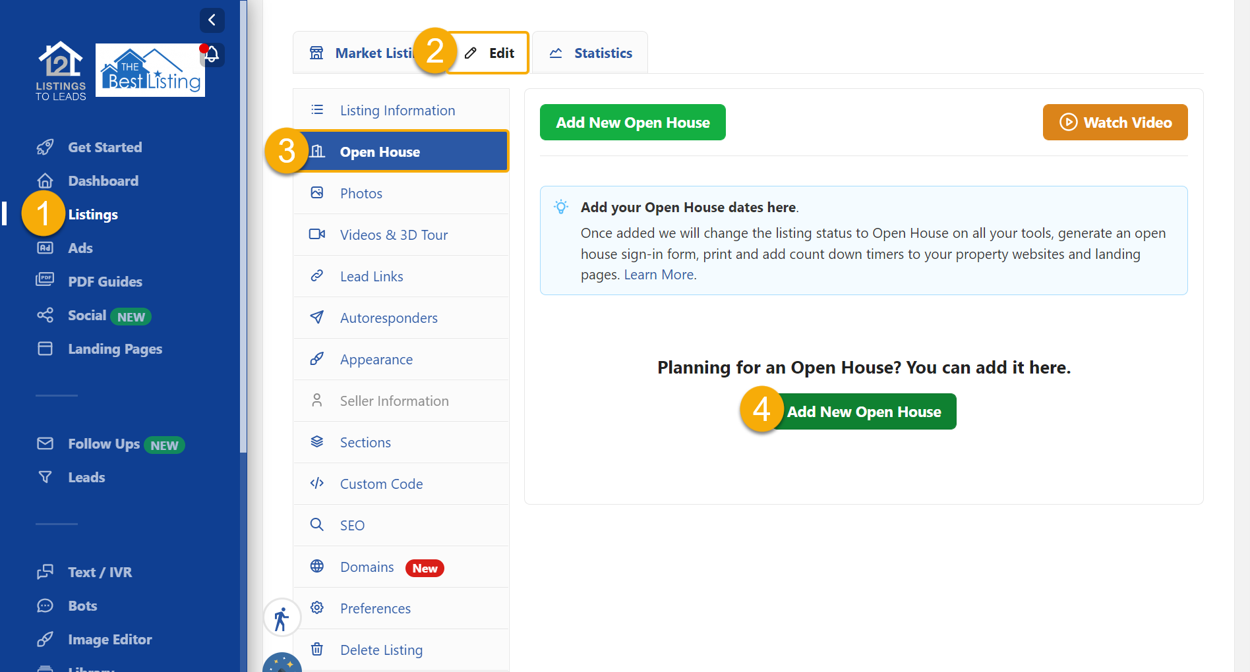
Task: Click the Preferences gear icon
Action: tap(317, 608)
